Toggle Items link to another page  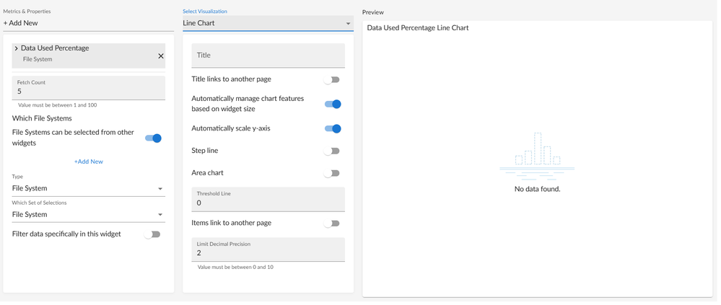pyautogui.click(x=332, y=224)
